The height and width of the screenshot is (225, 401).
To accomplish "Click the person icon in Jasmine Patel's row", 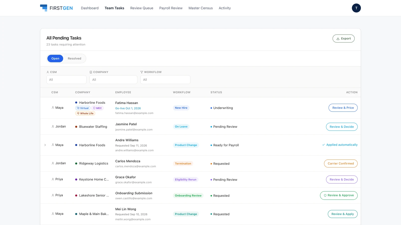I will [53, 126].
